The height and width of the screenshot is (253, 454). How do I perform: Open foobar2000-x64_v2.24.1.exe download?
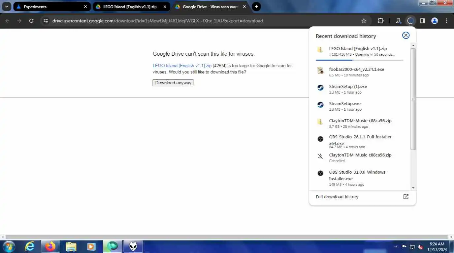pyautogui.click(x=360, y=72)
